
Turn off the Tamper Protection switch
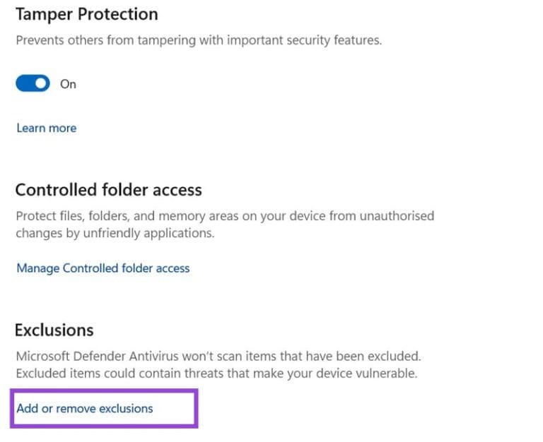tap(33, 83)
